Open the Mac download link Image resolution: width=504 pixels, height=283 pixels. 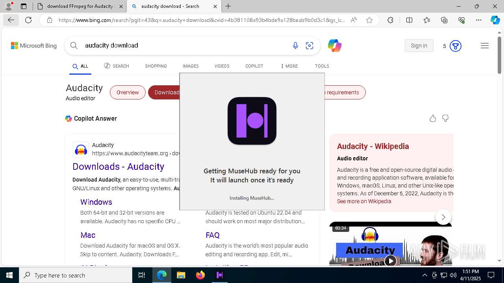88,235
